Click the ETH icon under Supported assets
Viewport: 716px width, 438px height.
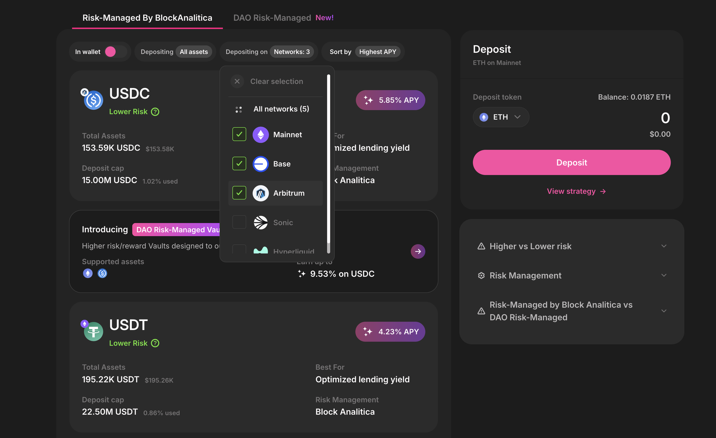point(88,273)
